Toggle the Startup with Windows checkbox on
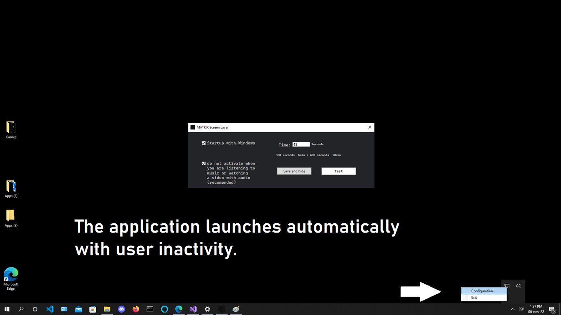The height and width of the screenshot is (315, 561). [203, 143]
